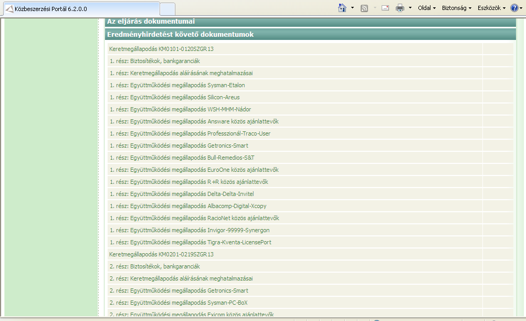Viewport: 526px width, 321px height.
Task: Open 1. rész Együttműködési megállapodás WSH-MHM-Nádor
Action: [x=181, y=109]
